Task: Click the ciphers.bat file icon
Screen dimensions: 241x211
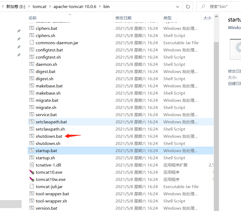Action: tap(32, 28)
